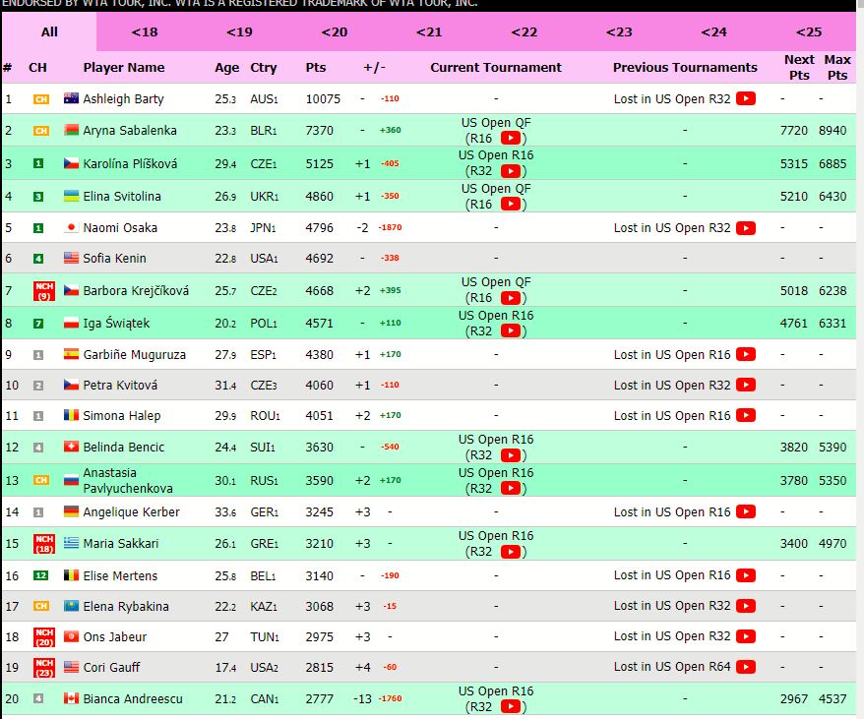
Task: Open Aryna Sabalenka's player name
Action: tap(130, 130)
